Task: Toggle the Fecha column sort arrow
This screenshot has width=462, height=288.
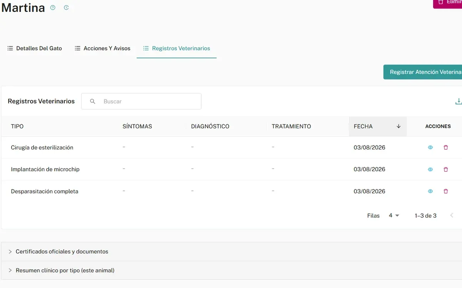Action: coord(398,126)
